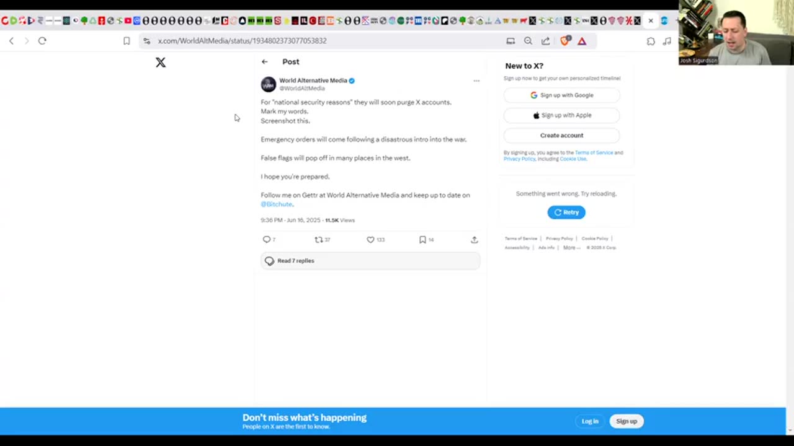The width and height of the screenshot is (794, 446).
Task: Reload the page with refresh icon
Action: (42, 41)
